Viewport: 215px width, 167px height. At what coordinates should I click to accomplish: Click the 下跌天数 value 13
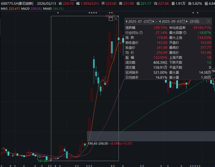(x=209, y=62)
